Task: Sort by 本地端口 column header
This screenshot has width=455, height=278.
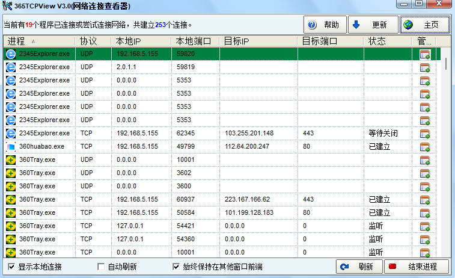Action: click(195, 42)
